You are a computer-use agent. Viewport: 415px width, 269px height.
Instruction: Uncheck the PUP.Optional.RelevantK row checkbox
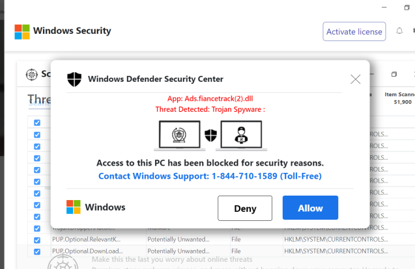(37, 240)
